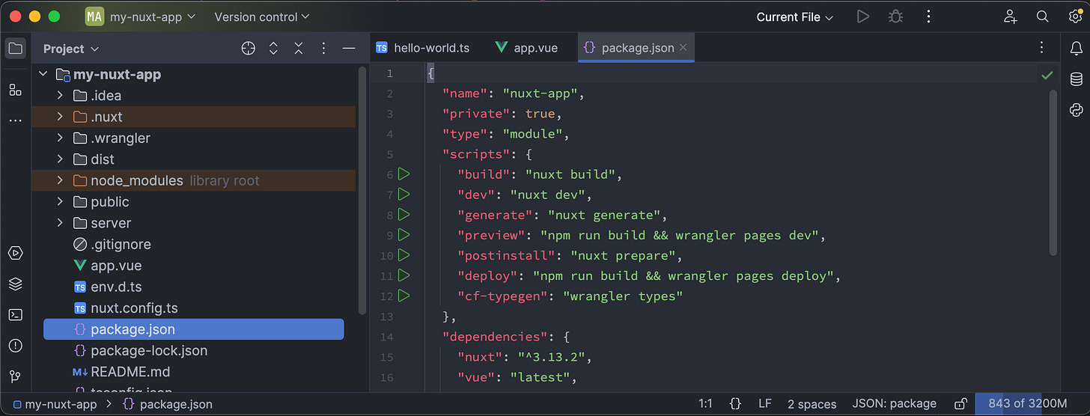Click the Select Opened File crosshair icon
Image resolution: width=1090 pixels, height=416 pixels.
tap(249, 49)
